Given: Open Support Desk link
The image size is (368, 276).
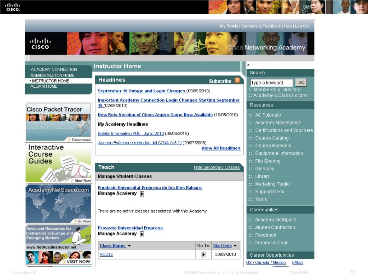Looking at the screenshot, I should (x=270, y=192).
